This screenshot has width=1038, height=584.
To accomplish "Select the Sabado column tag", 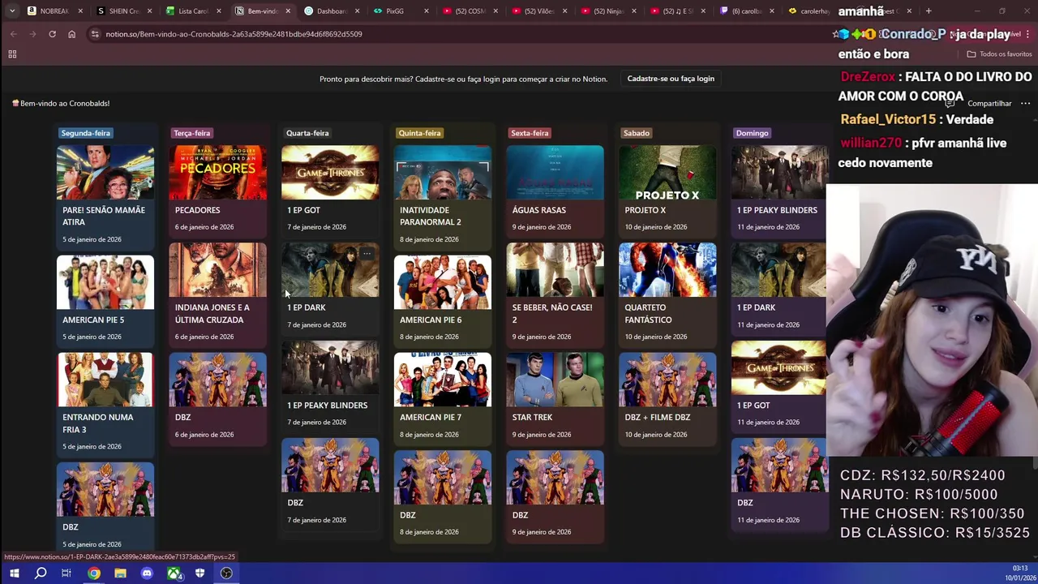I will point(637,133).
